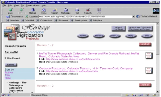Viewport: 161px width, 97px height.
Task: Open Connections from personal toolbar
Action: point(44,20)
